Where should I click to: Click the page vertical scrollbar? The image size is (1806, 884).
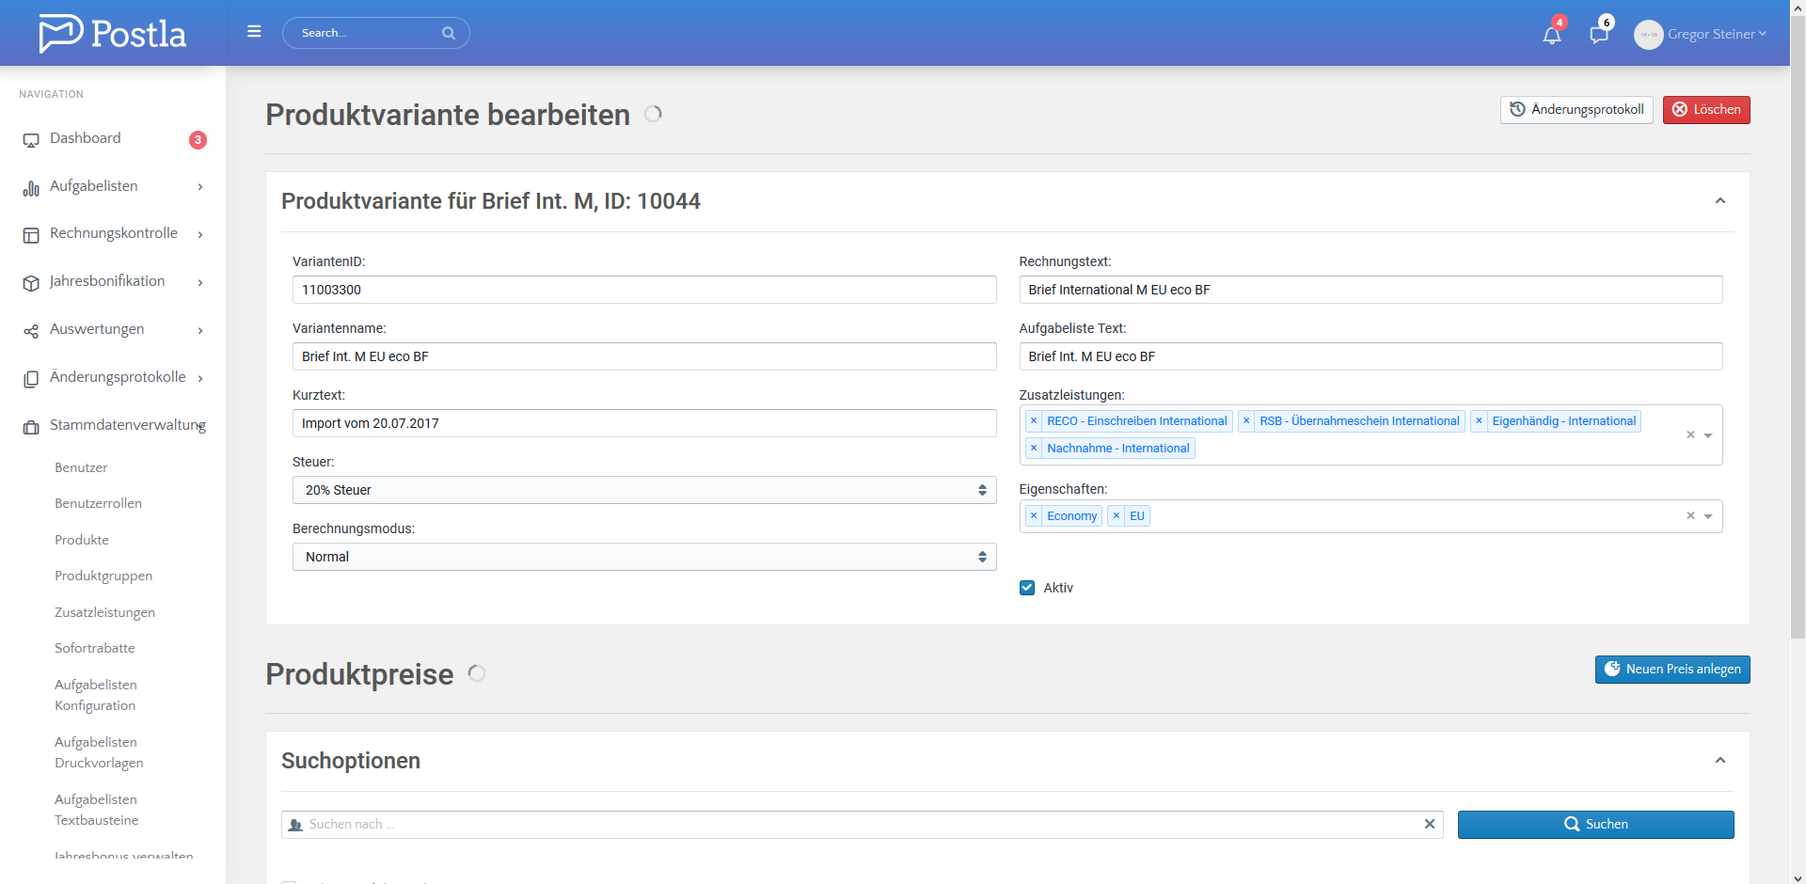click(x=1798, y=376)
